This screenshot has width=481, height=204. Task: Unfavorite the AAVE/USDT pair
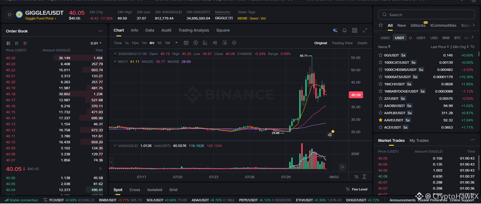381,120
